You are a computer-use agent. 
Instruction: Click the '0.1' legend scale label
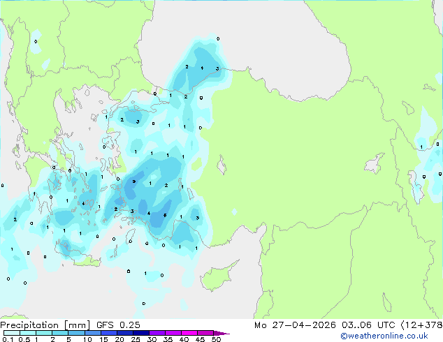[8, 339]
